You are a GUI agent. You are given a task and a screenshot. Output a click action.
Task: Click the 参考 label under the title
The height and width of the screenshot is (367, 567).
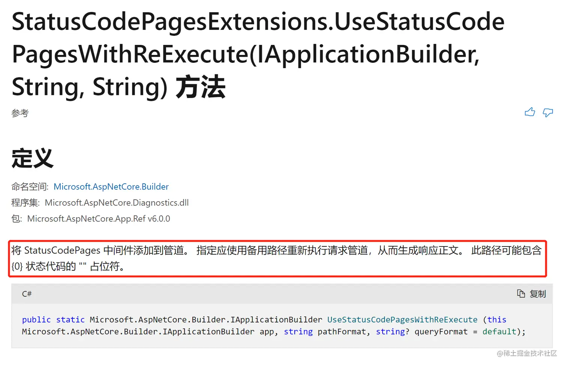[20, 113]
